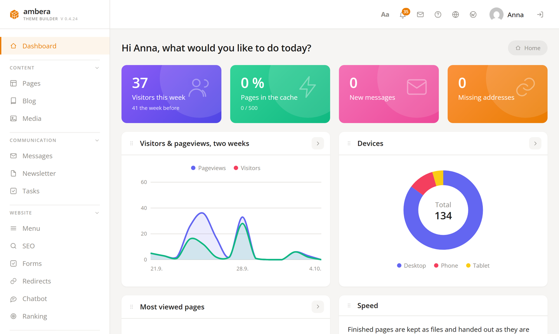Open the font size Aa setting

point(385,15)
